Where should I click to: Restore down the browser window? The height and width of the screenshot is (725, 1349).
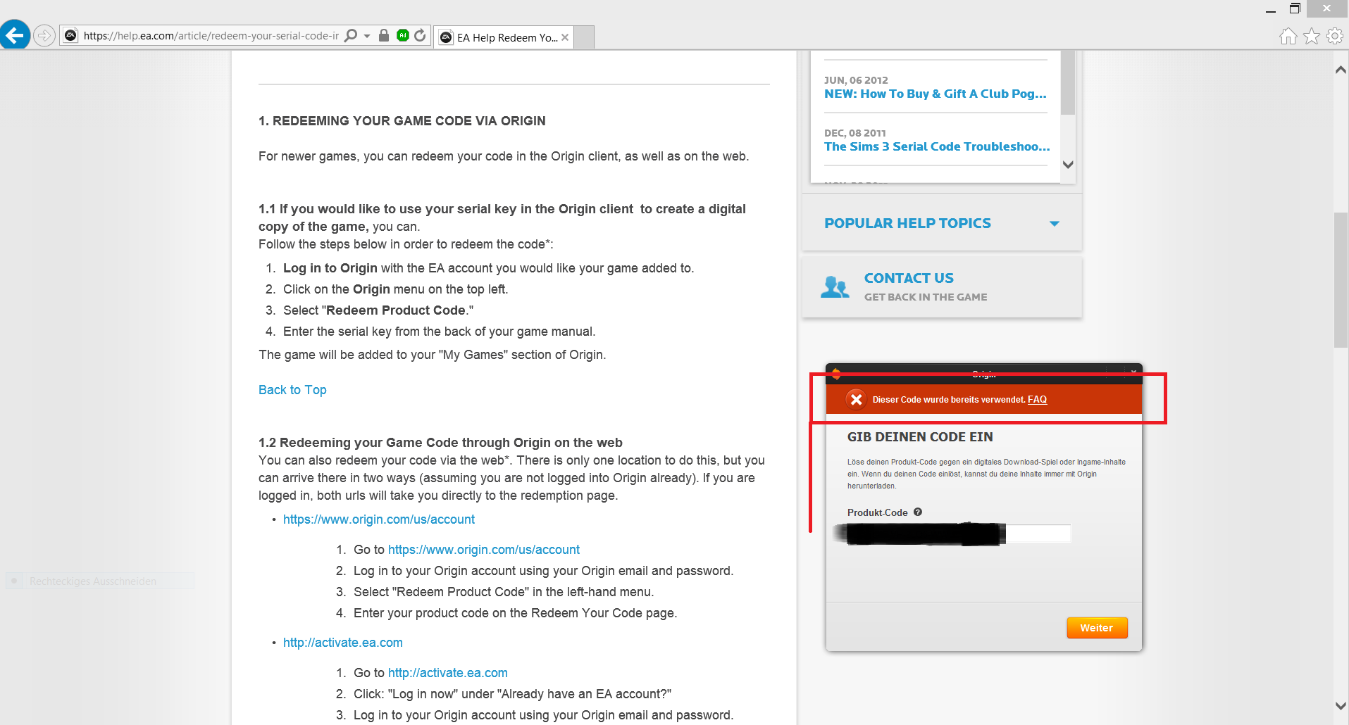[1295, 8]
